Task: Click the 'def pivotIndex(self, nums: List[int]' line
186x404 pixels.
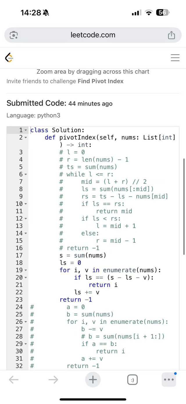Action: click(x=110, y=137)
